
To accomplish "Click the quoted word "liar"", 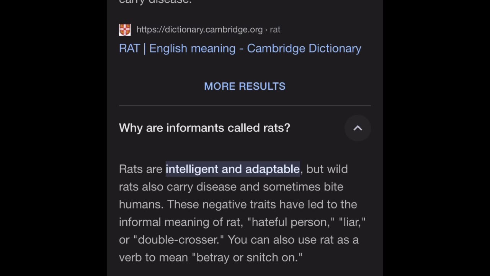I will (x=352, y=222).
